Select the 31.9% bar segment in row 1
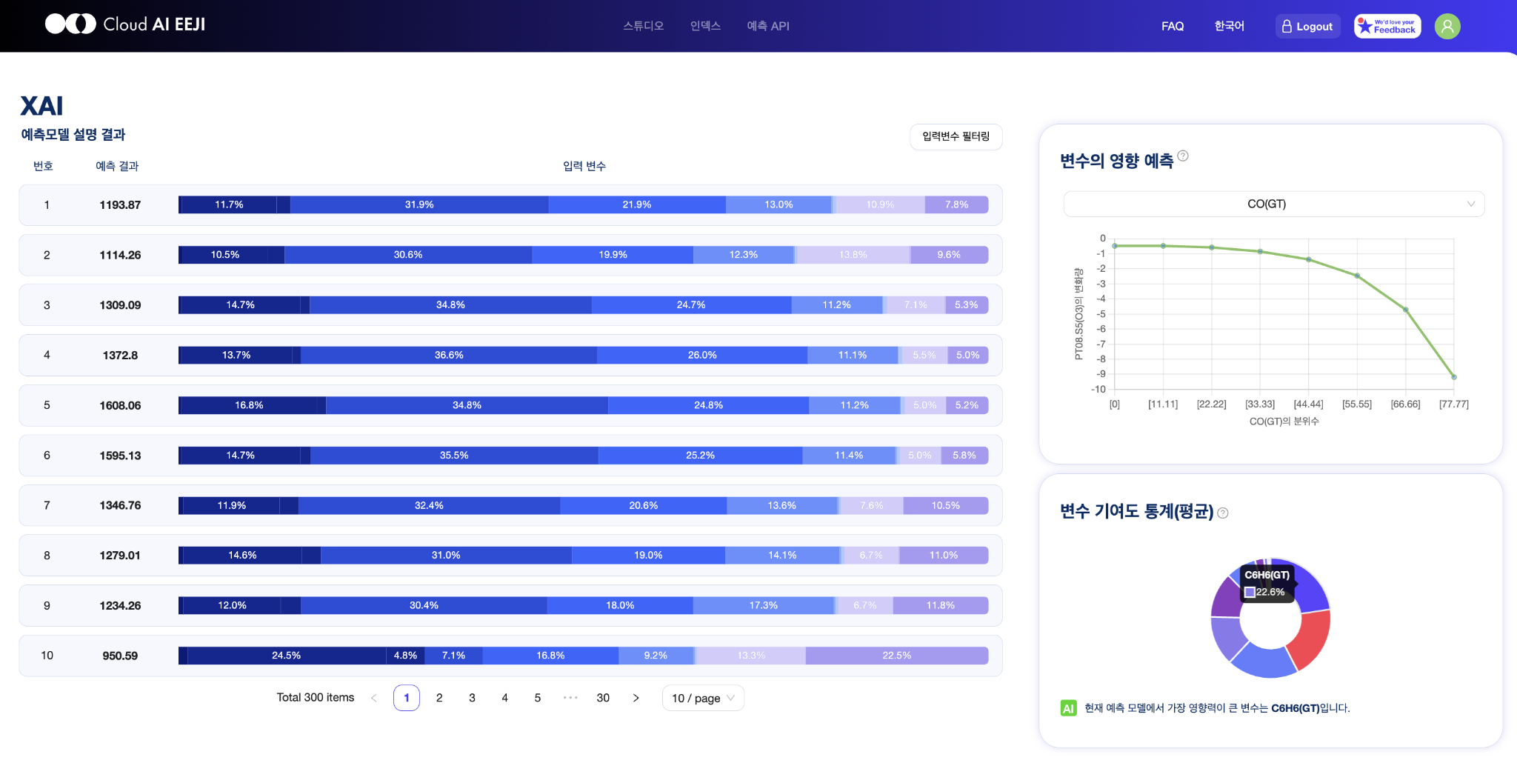1517x763 pixels. pyautogui.click(x=419, y=204)
